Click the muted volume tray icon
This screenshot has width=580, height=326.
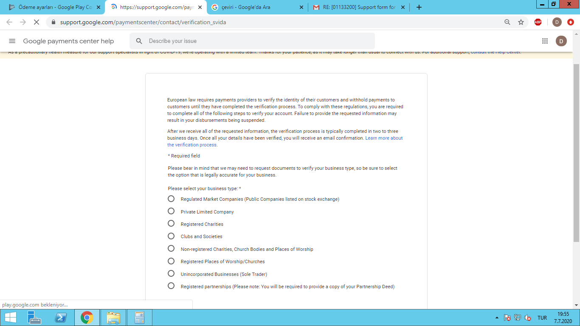[x=528, y=318]
